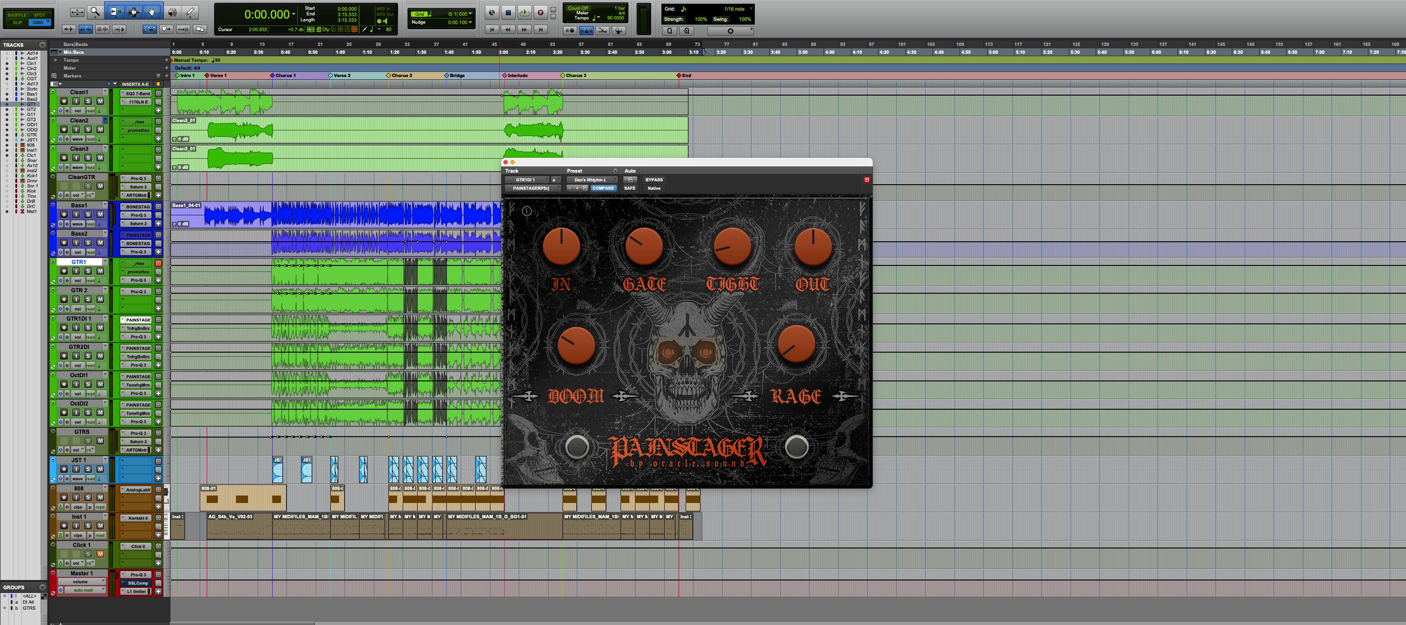Select the Bas1 track in list
1406x625 pixels.
point(32,94)
